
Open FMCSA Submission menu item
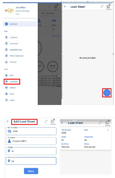[x=16, y=56]
